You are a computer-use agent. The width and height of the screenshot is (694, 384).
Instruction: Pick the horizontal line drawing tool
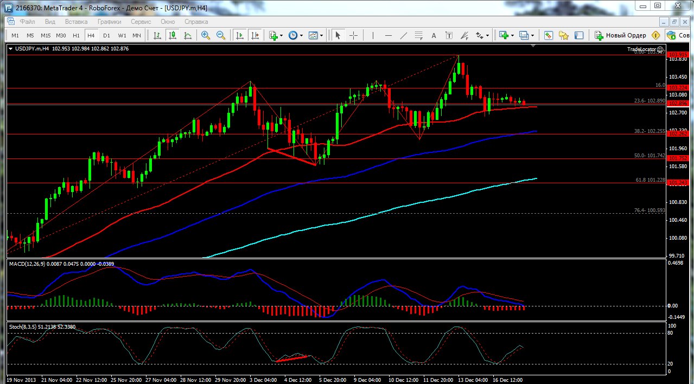[388, 35]
